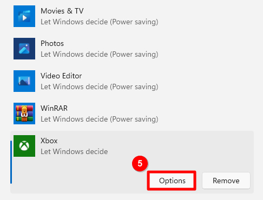This screenshot has width=263, height=200.
Task: Click Video Editor power saving text
Action: [100, 86]
